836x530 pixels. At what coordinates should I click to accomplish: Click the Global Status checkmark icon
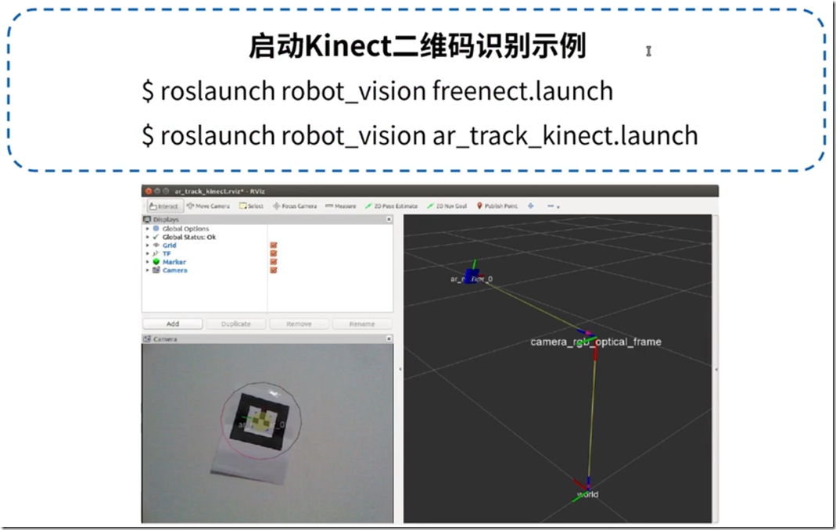[x=156, y=237]
